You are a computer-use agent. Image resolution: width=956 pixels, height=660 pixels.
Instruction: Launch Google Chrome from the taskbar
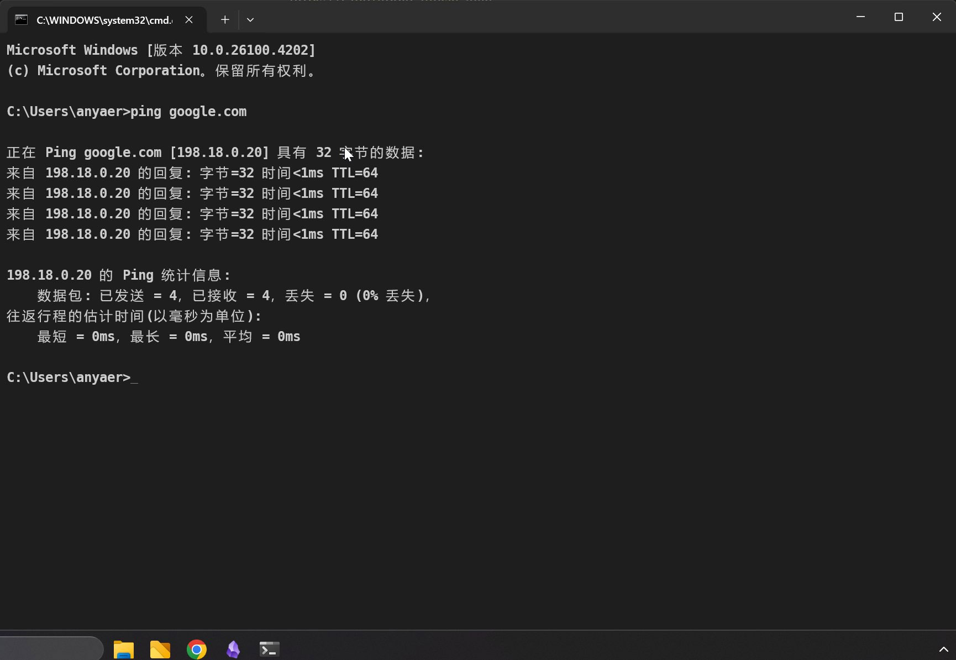(x=197, y=649)
